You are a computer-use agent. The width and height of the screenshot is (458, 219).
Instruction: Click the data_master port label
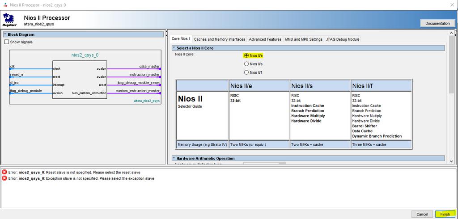[149, 67]
